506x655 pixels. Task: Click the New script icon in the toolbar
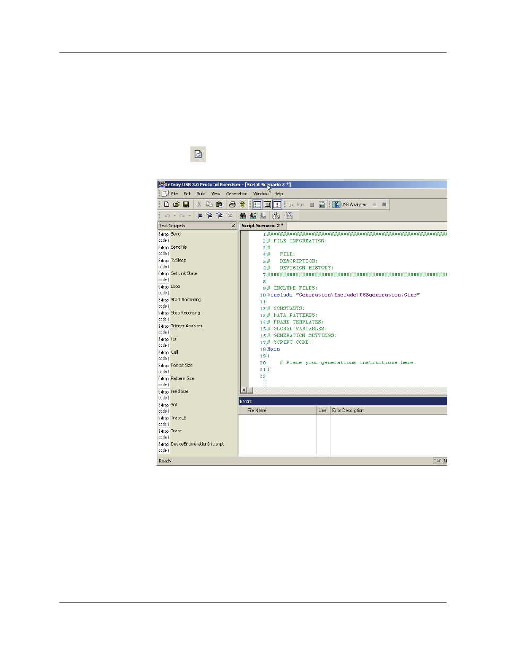[x=167, y=205]
